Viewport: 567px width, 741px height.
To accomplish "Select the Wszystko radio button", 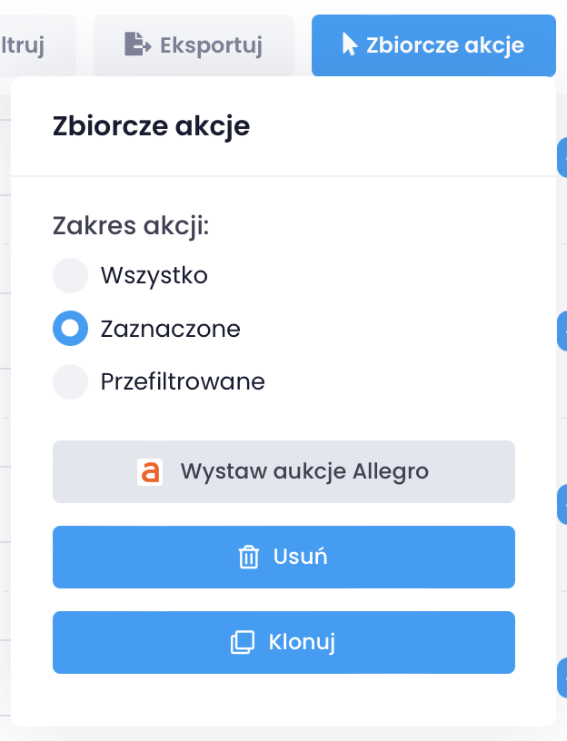I will (x=71, y=275).
